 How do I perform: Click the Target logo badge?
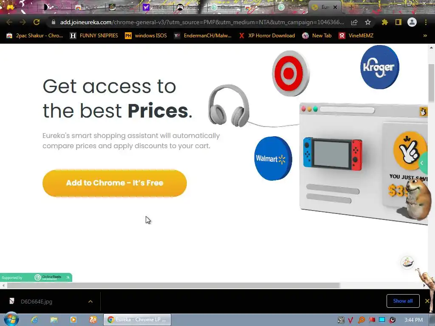point(291,73)
